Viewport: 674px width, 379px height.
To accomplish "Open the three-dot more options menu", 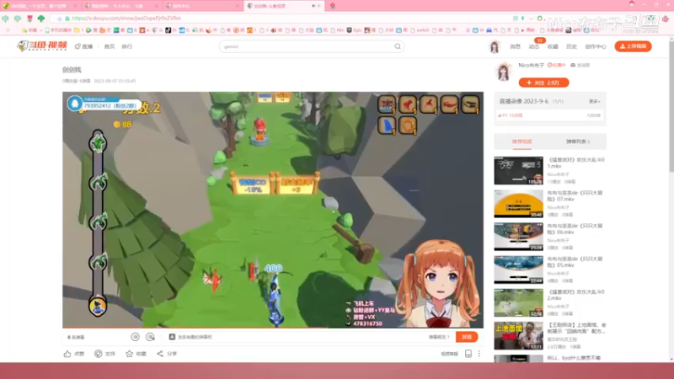I will (x=479, y=354).
